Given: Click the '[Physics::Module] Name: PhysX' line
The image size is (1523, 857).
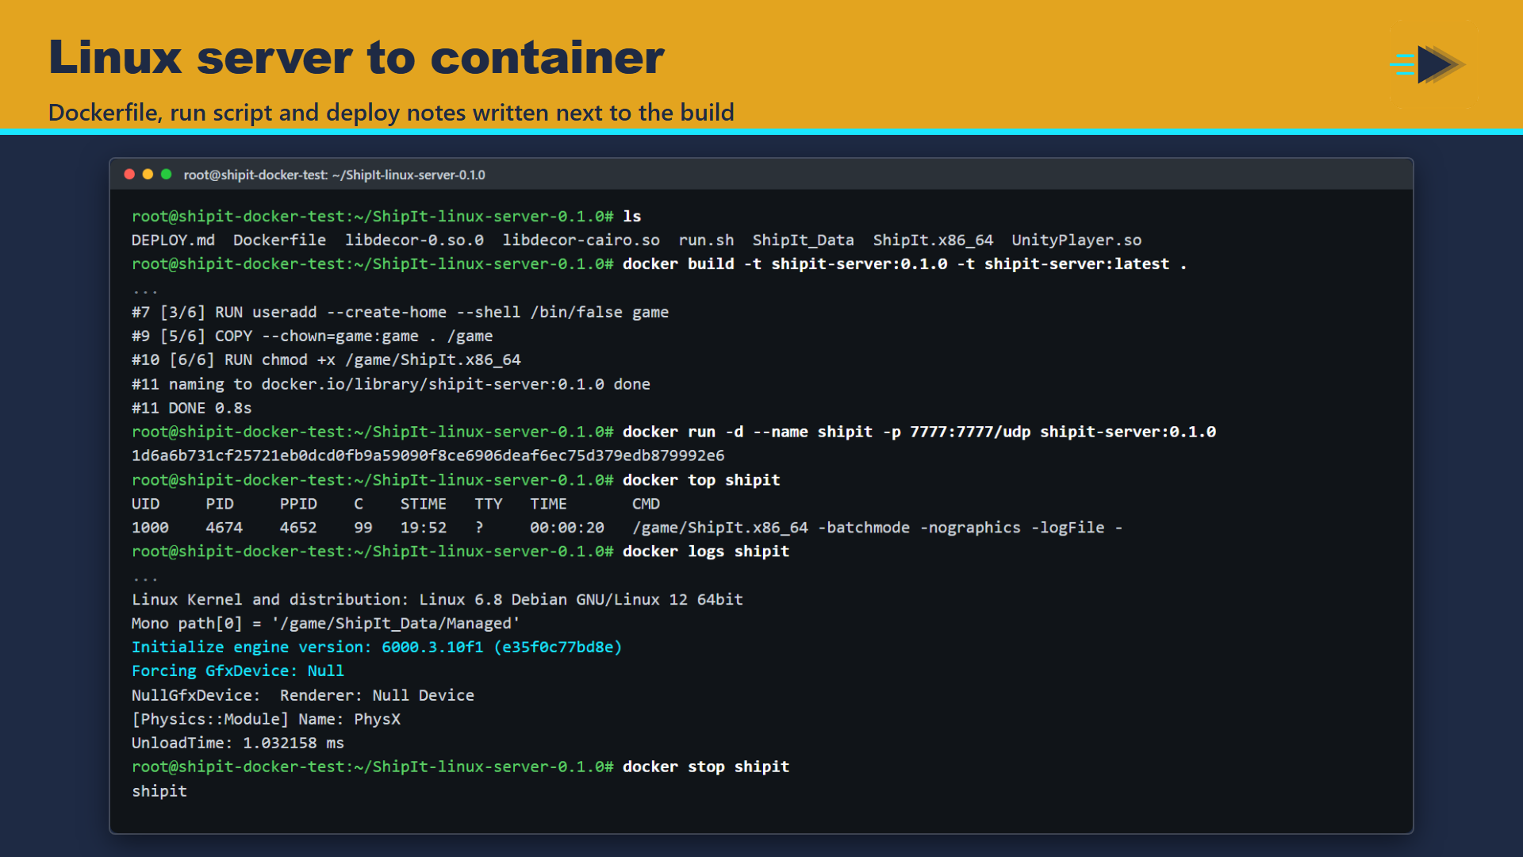Looking at the screenshot, I should (266, 719).
